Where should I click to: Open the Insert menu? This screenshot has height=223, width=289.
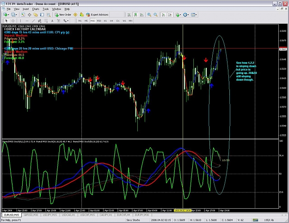coord(25,9)
